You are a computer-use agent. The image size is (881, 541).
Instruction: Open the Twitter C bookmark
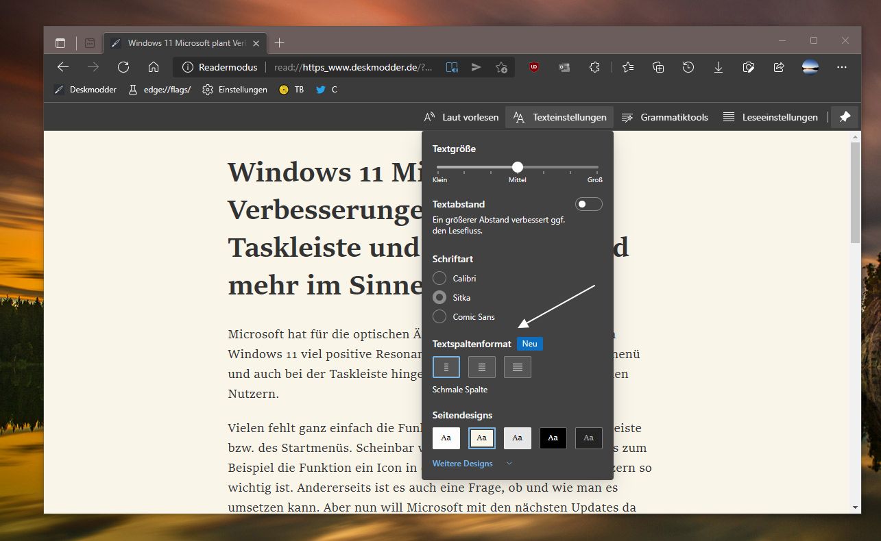(326, 90)
